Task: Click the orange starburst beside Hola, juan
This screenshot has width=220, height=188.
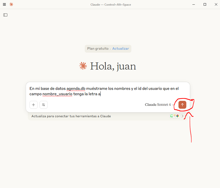Action: click(83, 66)
